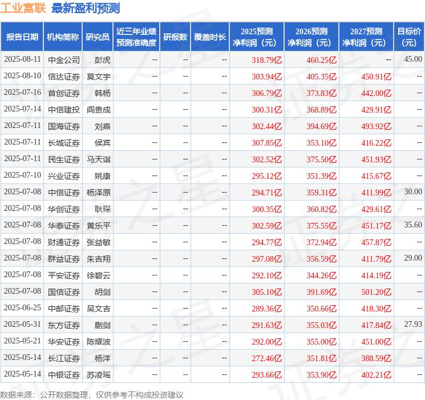
Task: Select the 东方证券 institution cell
Action: click(x=64, y=325)
